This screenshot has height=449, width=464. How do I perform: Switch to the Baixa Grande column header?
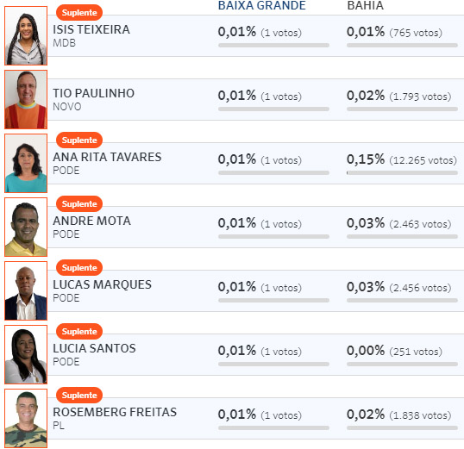pos(261,5)
